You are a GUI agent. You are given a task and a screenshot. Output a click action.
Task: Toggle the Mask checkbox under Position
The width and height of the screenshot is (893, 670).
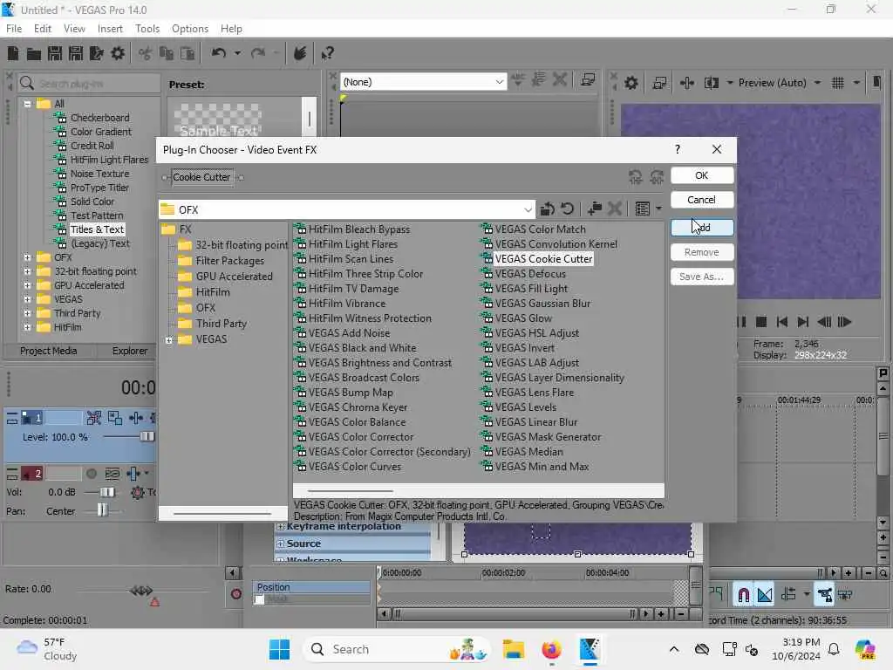[260, 600]
